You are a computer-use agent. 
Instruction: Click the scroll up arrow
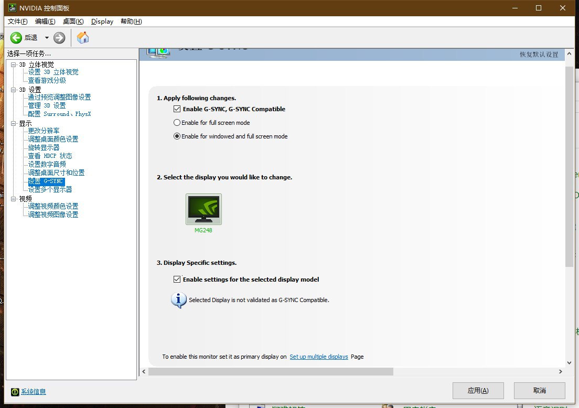[x=569, y=54]
